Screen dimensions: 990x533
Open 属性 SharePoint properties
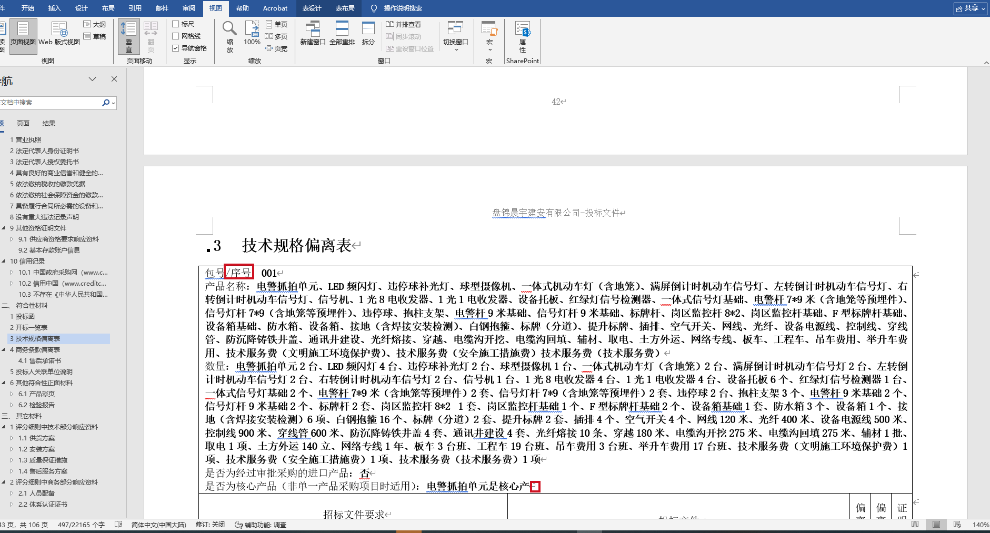point(523,36)
